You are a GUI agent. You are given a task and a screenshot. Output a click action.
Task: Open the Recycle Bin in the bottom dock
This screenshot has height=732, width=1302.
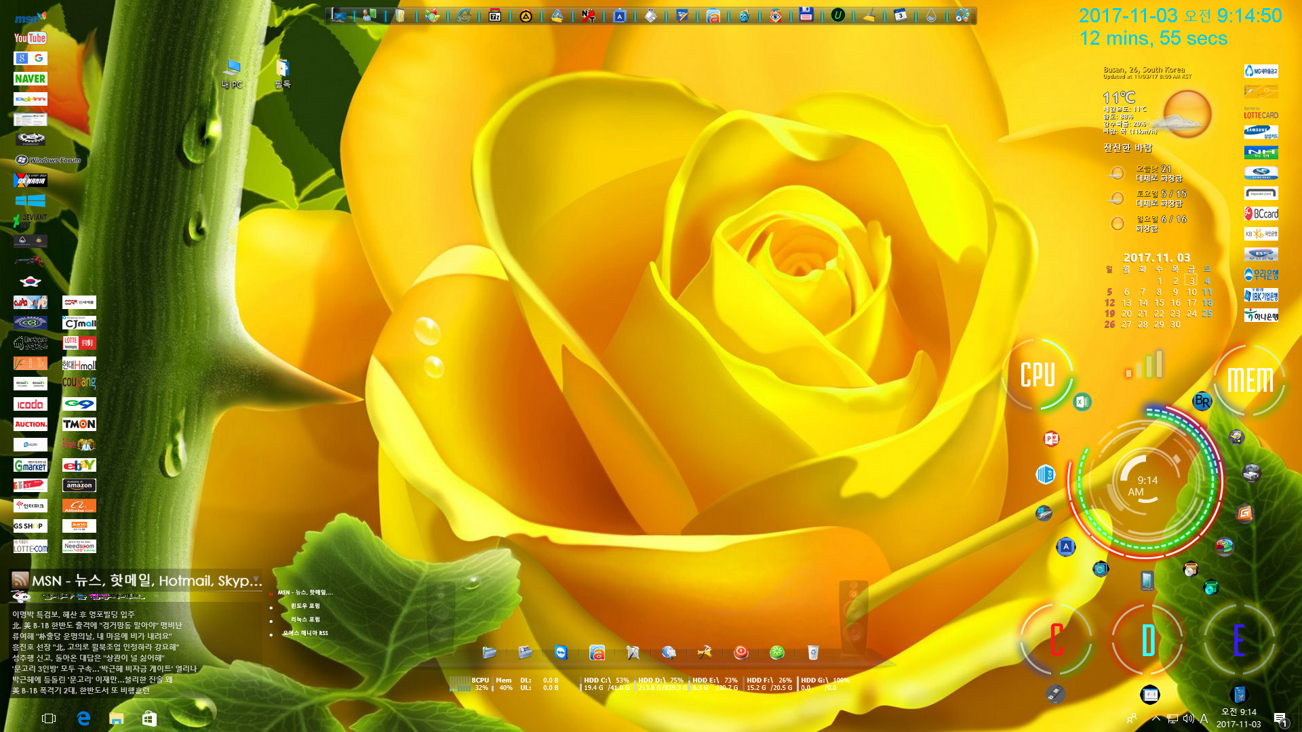tap(813, 653)
